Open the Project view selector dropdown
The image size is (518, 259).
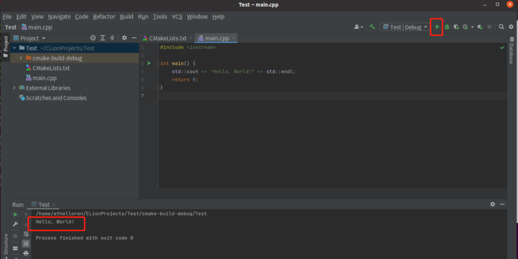pos(43,38)
